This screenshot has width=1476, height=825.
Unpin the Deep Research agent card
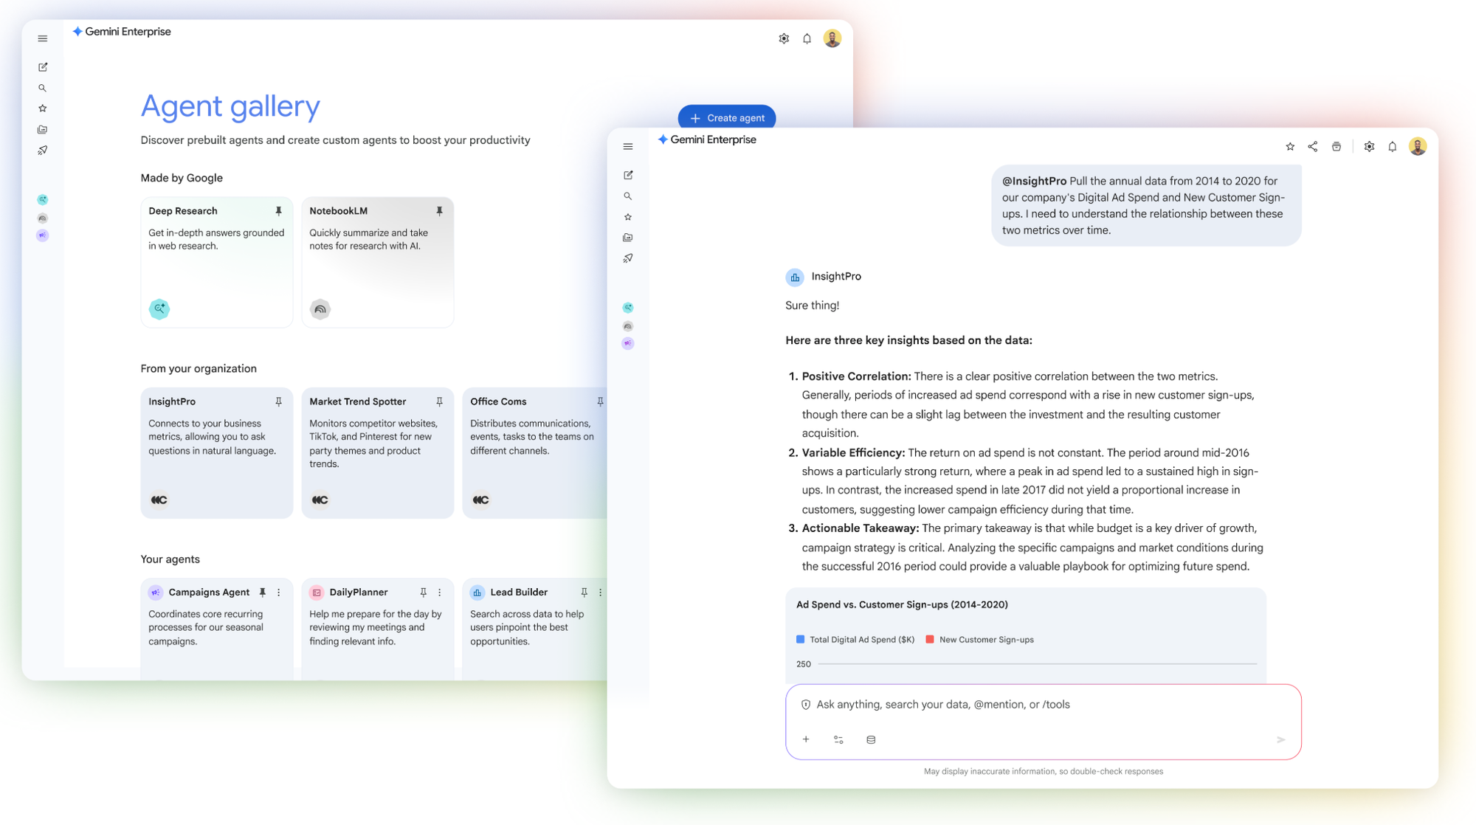click(278, 211)
